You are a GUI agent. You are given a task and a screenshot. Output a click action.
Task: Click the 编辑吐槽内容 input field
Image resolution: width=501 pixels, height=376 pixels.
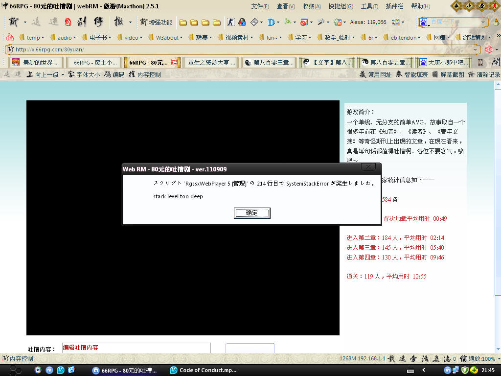tap(137, 348)
